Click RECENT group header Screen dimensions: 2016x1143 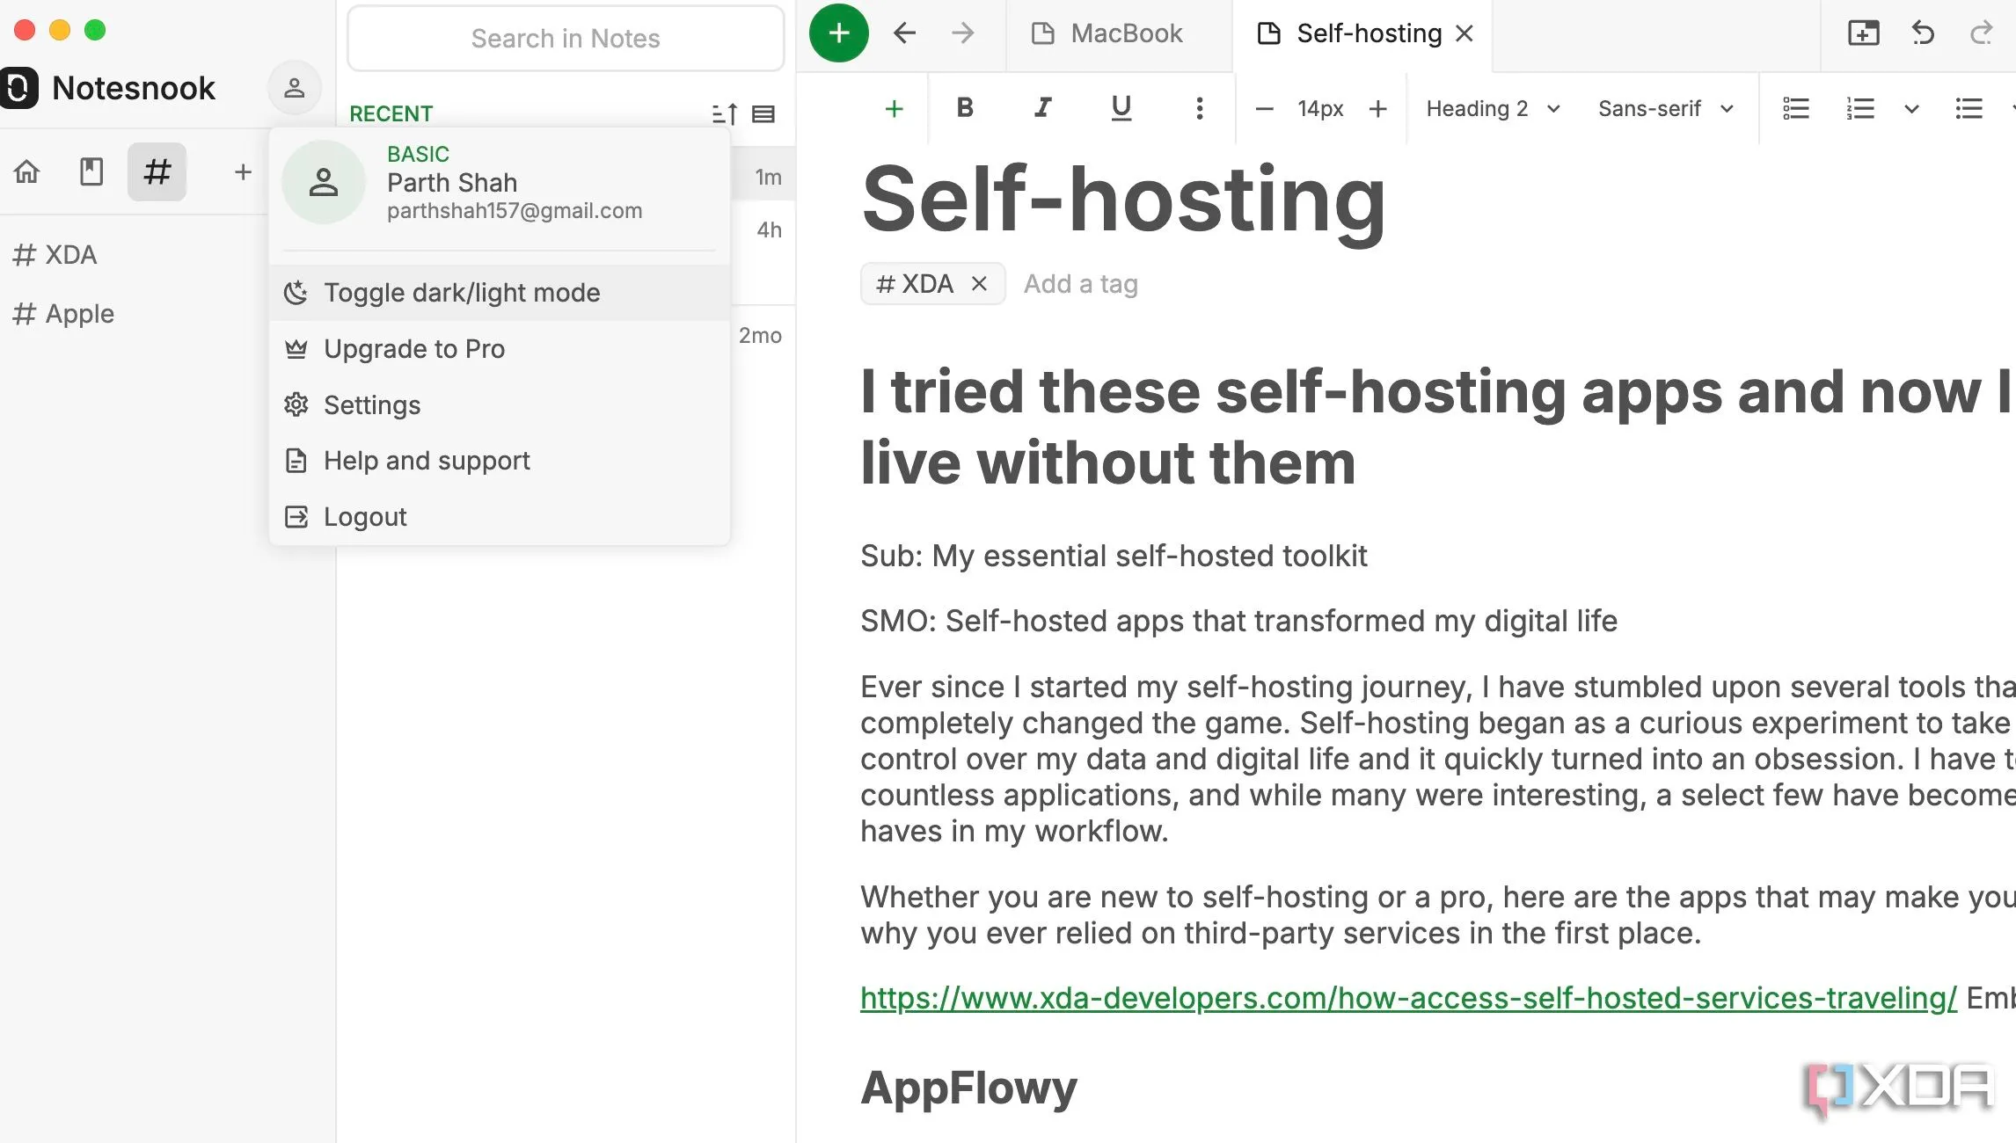[x=391, y=113]
